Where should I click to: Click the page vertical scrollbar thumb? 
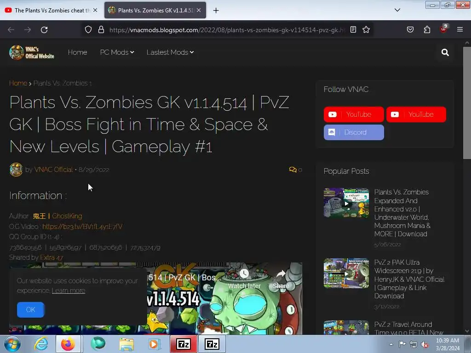(x=467, y=103)
